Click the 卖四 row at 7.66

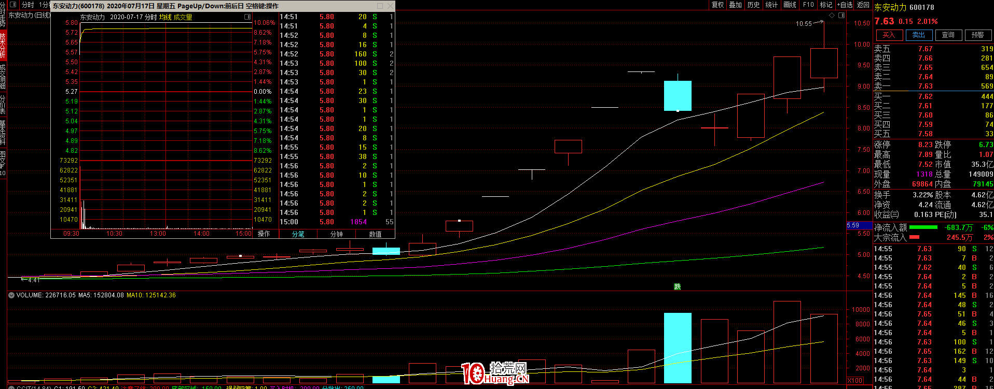pyautogui.click(x=933, y=59)
